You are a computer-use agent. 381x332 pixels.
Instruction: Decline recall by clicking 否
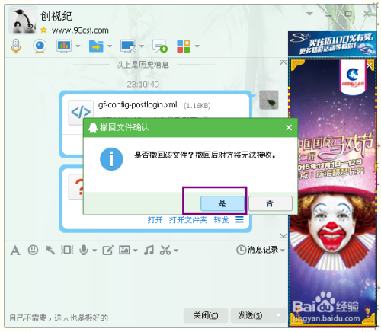coord(271,203)
